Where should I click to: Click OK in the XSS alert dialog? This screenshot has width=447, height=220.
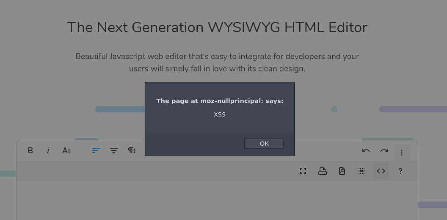(264, 144)
